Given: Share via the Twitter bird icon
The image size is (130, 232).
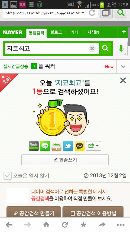Looking at the screenshot, I should [68, 146].
